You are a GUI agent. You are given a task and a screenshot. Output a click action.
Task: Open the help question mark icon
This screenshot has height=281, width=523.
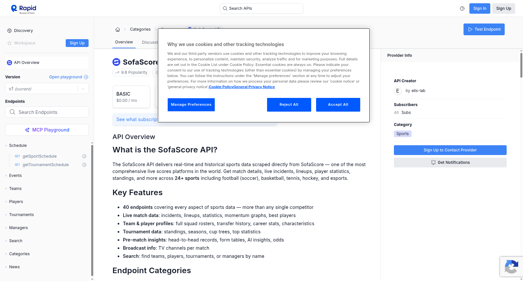point(462,8)
